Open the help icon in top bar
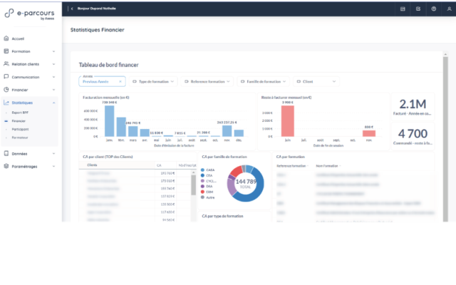The image size is (456, 285). [434, 9]
